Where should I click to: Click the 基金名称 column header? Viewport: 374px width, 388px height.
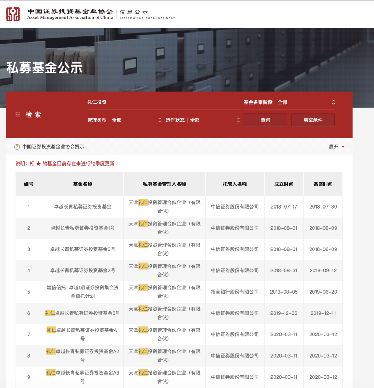pos(82,184)
